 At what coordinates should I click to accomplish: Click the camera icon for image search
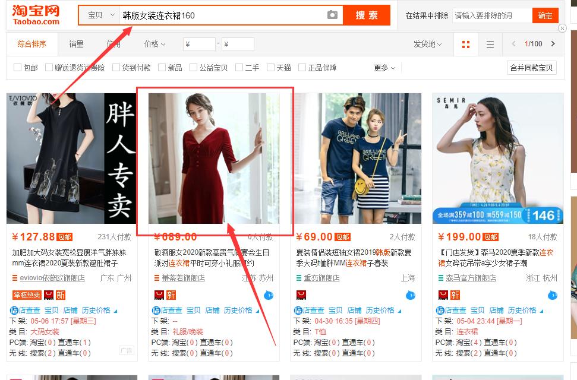point(332,15)
